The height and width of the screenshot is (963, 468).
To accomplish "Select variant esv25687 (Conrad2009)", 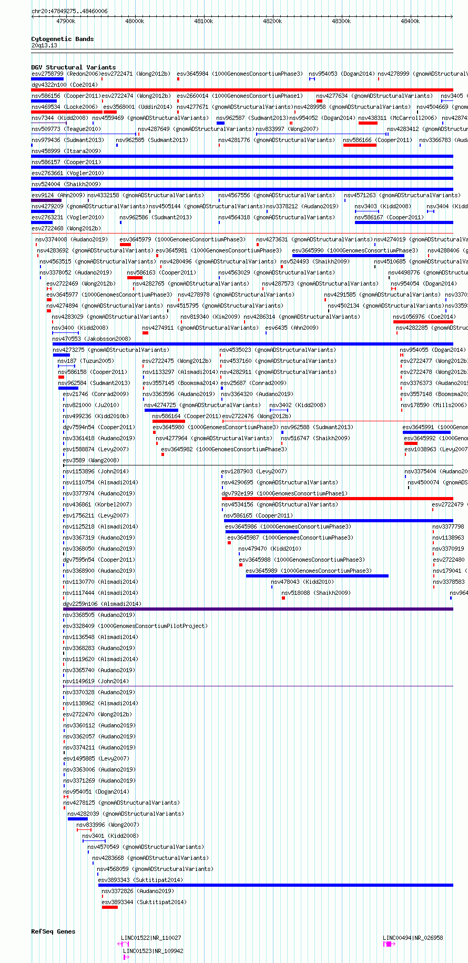I will (x=253, y=383).
